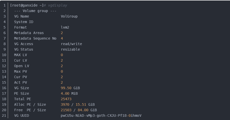Click the VG UUID string value
230x120 pixels.
pos(101,115)
